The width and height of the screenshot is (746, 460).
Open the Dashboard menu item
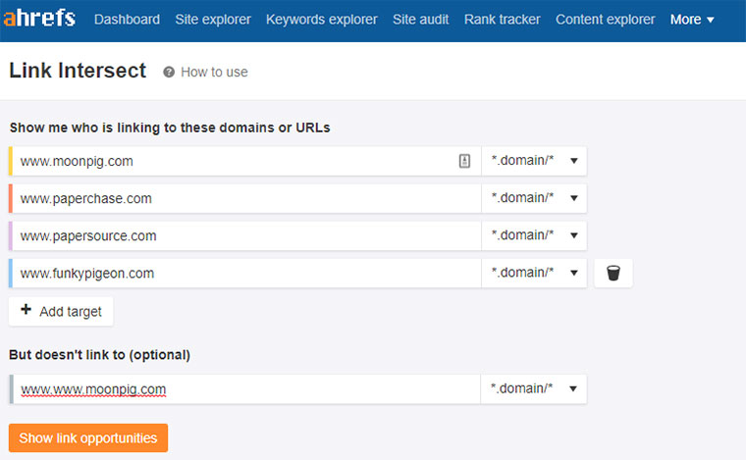click(x=127, y=20)
